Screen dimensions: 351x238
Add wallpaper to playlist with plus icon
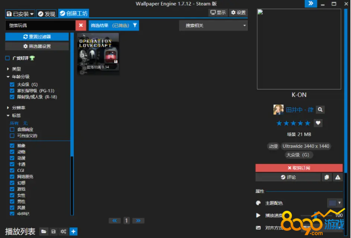(73, 231)
